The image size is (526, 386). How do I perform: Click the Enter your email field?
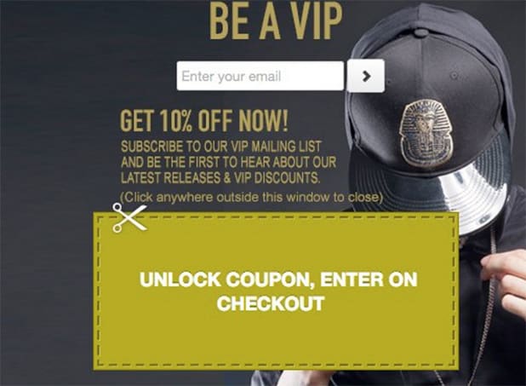pyautogui.click(x=260, y=76)
